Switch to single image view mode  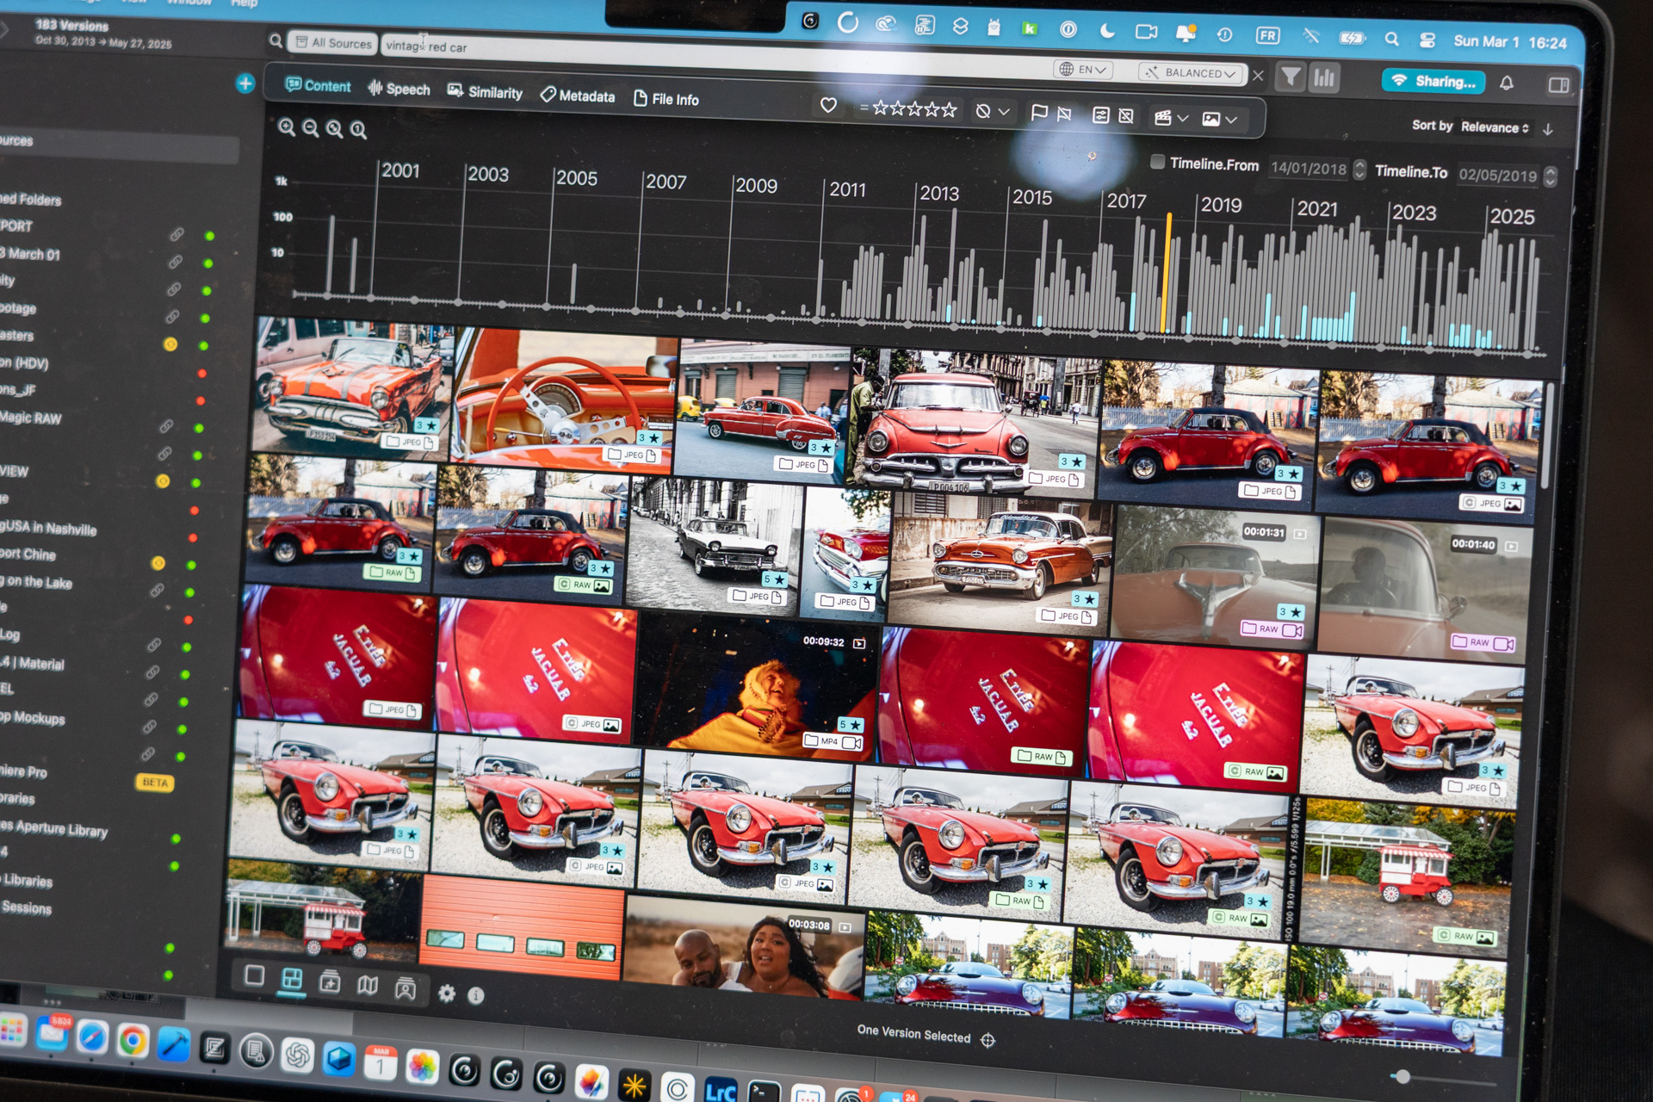click(255, 975)
